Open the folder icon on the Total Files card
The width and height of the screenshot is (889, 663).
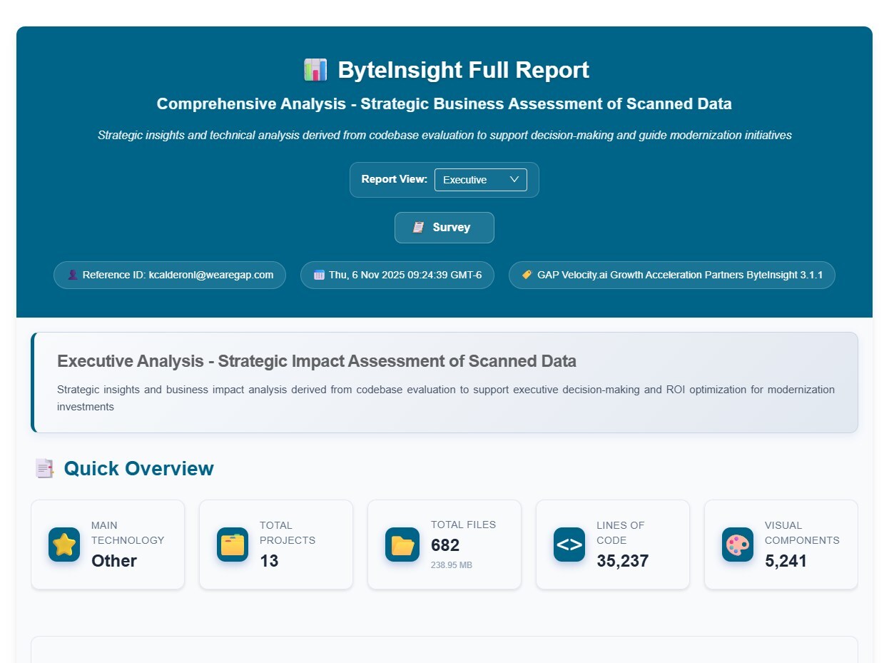[x=401, y=544]
